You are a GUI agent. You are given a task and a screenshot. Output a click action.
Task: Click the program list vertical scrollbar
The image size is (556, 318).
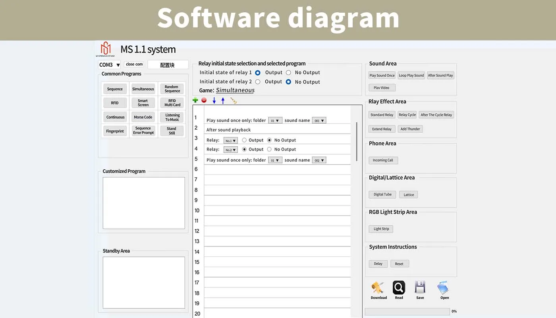point(357,142)
